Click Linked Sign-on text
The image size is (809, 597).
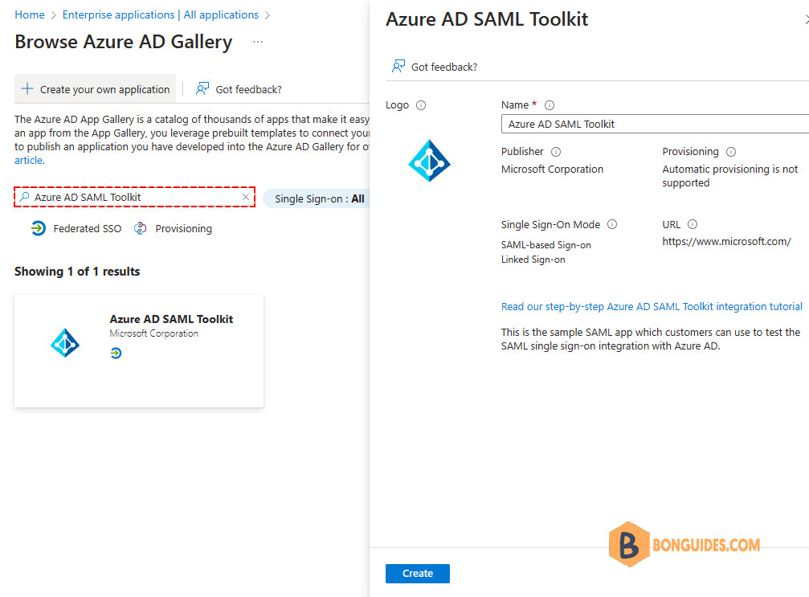click(x=533, y=260)
